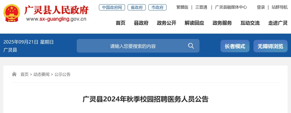Open 中国政府网 link
291x113 pixels.
pyautogui.click(x=112, y=7)
